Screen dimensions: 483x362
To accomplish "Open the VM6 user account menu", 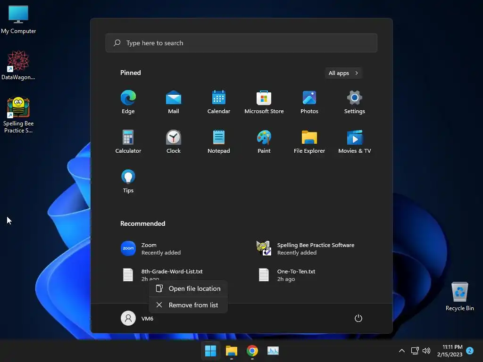I will coord(137,318).
